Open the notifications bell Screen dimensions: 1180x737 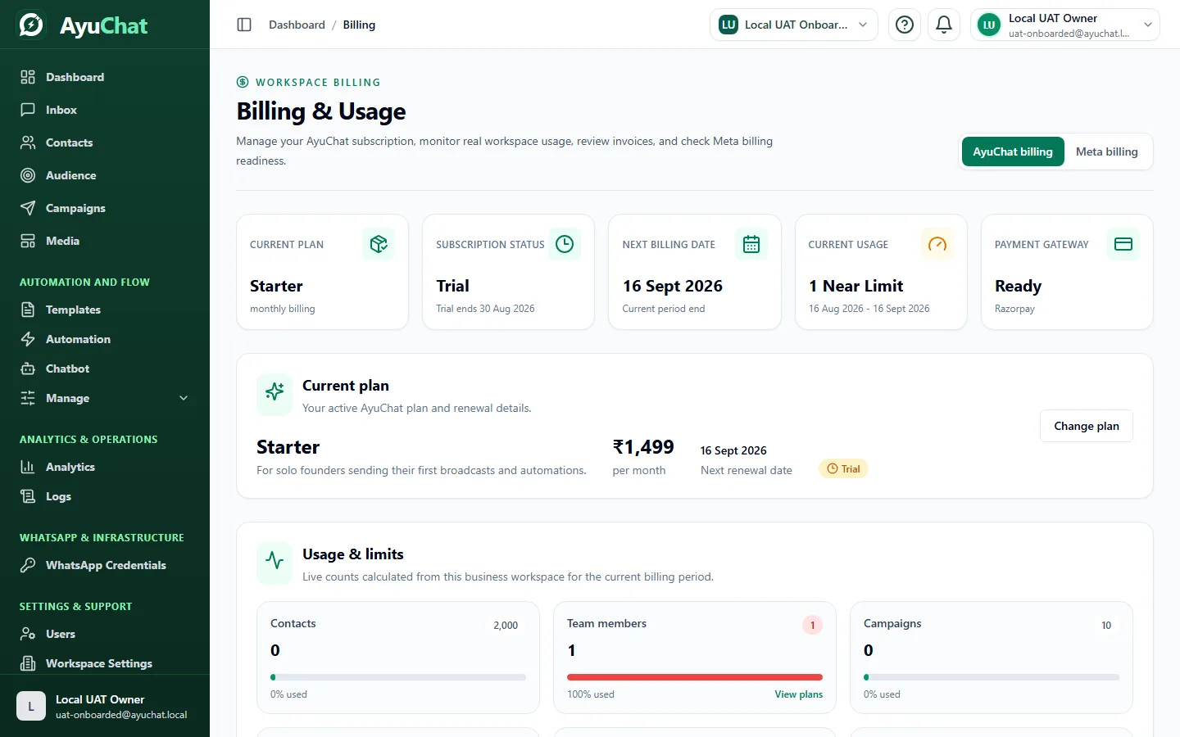tap(944, 25)
